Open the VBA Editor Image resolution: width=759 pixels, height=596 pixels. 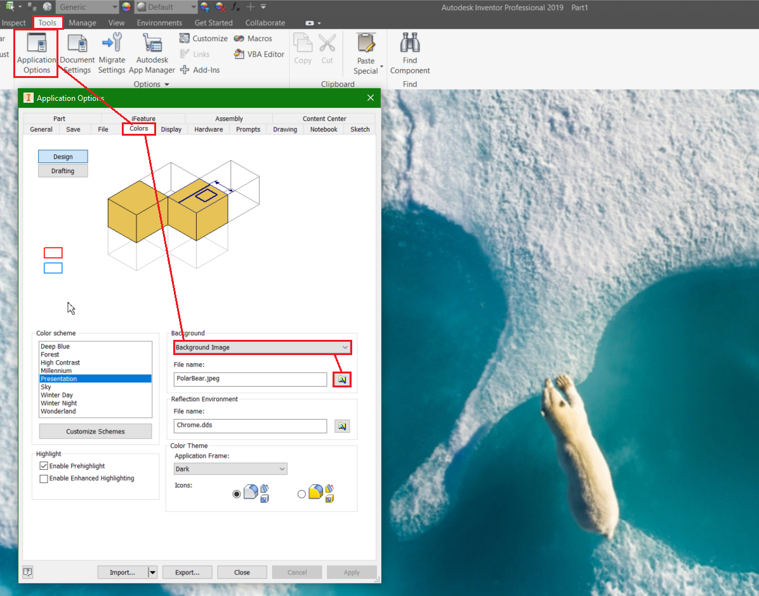[x=258, y=54]
